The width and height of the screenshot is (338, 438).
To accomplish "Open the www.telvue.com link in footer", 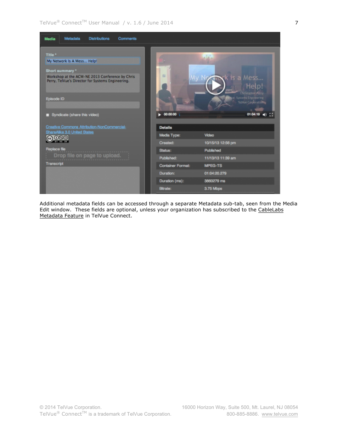I will [280, 414].
